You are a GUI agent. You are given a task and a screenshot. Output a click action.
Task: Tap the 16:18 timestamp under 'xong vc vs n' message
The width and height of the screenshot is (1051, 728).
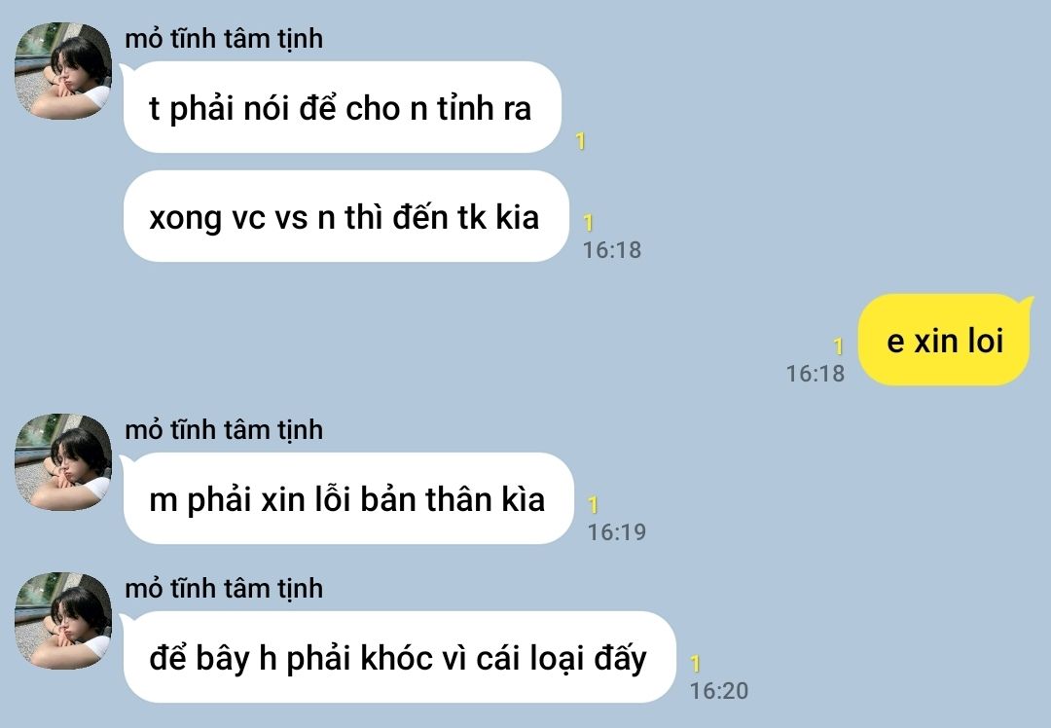[612, 250]
